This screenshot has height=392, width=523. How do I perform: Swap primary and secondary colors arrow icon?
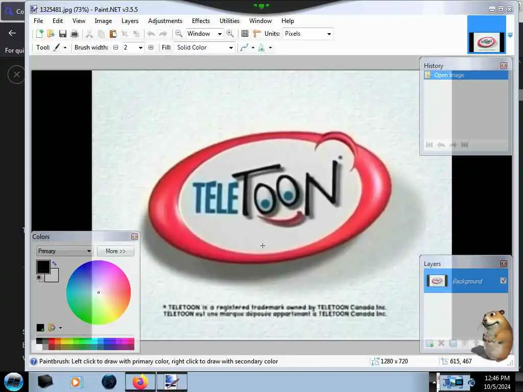click(54, 264)
